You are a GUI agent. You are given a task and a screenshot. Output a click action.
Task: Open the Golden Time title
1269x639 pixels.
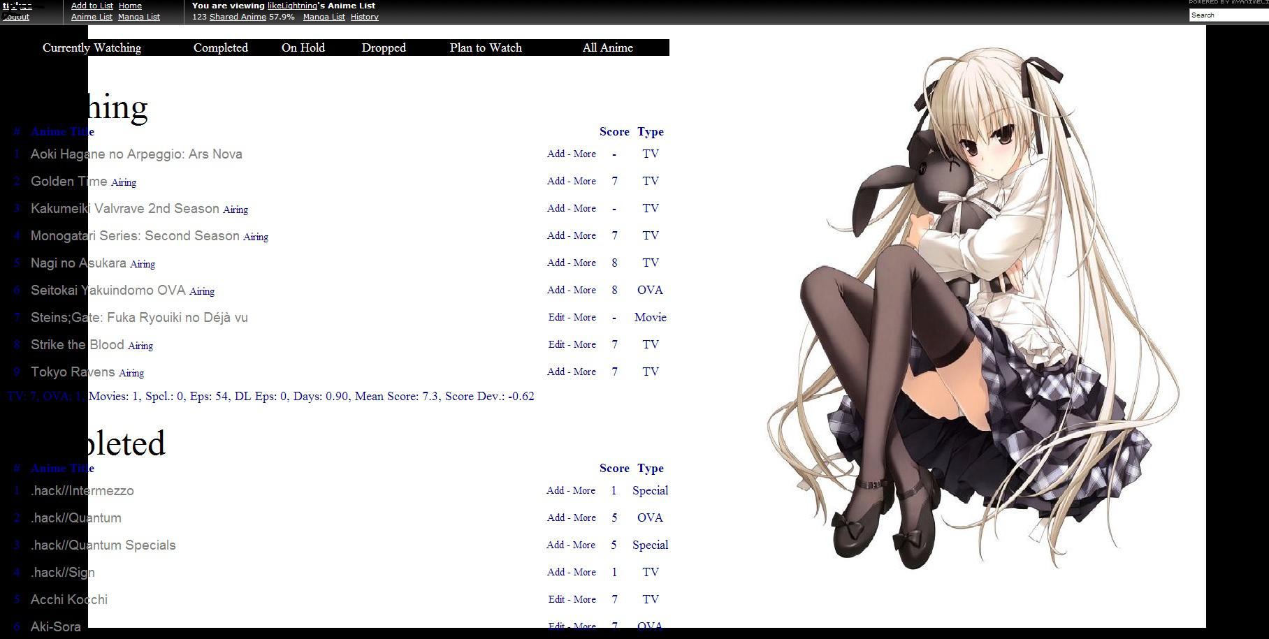68,181
